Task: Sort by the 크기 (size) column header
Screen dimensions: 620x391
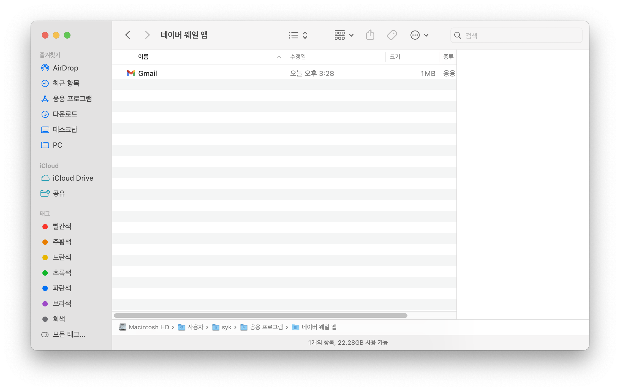Action: click(x=395, y=57)
